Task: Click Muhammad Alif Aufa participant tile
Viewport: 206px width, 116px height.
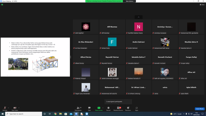Action: [112, 87]
